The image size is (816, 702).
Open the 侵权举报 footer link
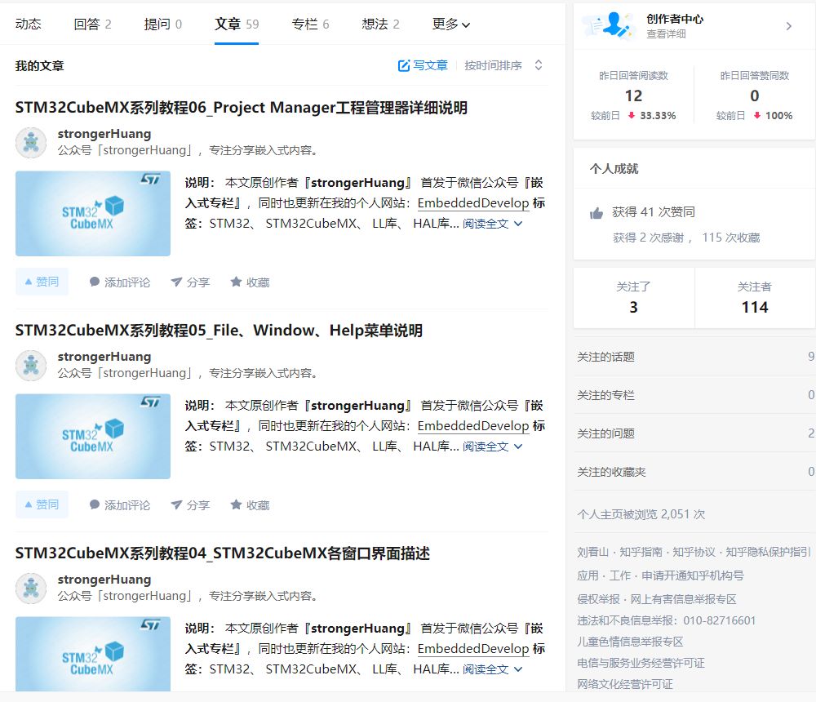(x=598, y=599)
